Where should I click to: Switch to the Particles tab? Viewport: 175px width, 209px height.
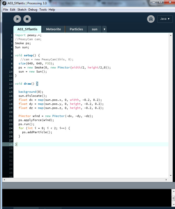tap(76, 29)
